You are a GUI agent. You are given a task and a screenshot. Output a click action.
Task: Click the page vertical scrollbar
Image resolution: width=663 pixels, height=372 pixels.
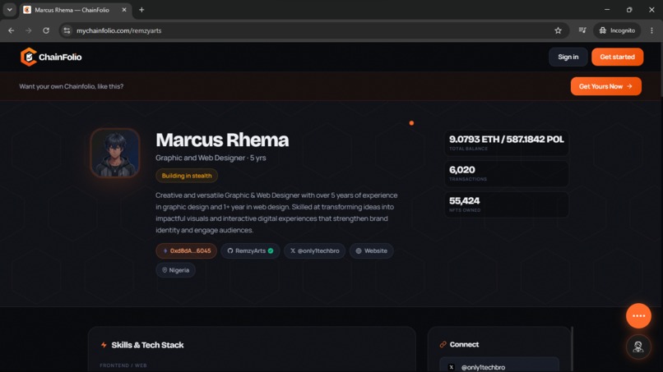click(661, 70)
